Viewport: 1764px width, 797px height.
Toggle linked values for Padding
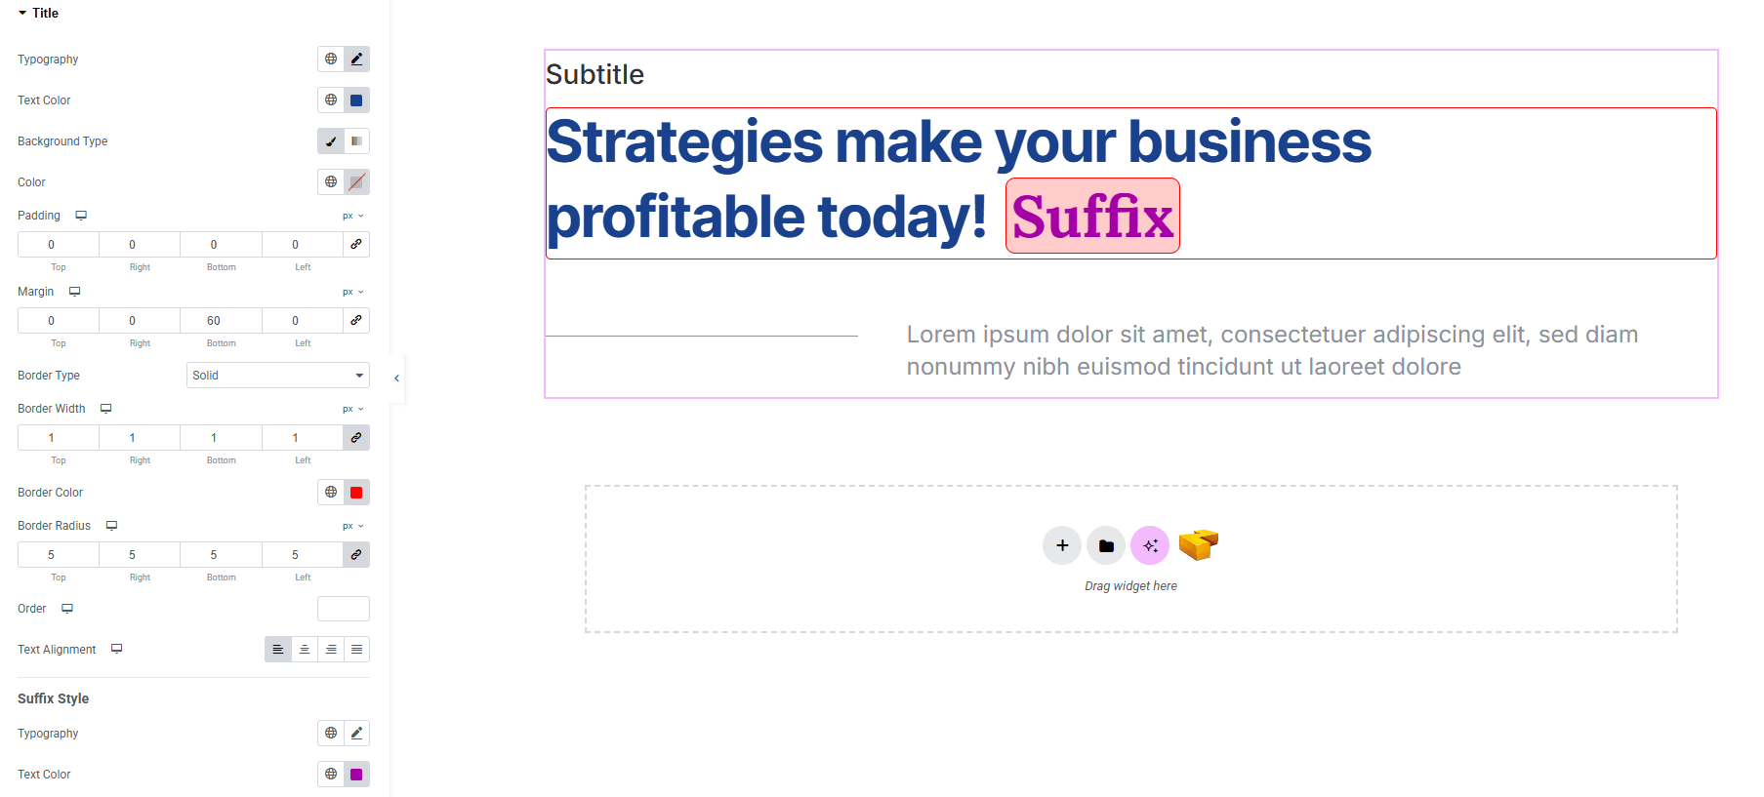click(356, 245)
